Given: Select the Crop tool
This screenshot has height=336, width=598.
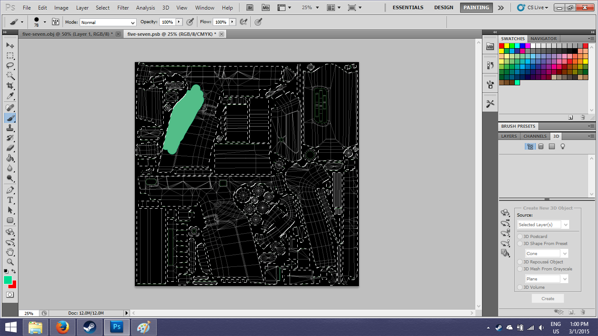Looking at the screenshot, I should (10, 86).
